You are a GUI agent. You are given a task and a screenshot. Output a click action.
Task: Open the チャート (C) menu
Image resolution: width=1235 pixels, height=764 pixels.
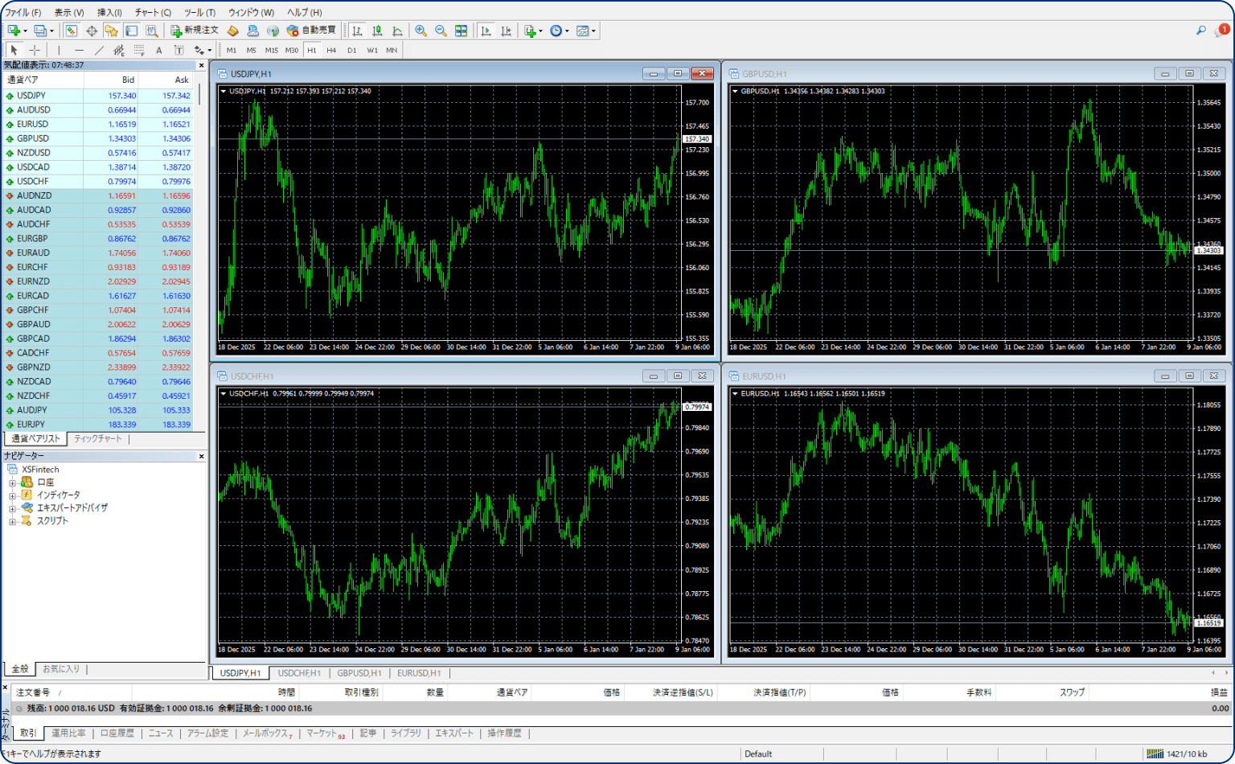[153, 12]
